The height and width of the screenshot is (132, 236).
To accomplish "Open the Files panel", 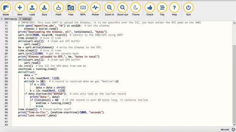I will (71, 9).
